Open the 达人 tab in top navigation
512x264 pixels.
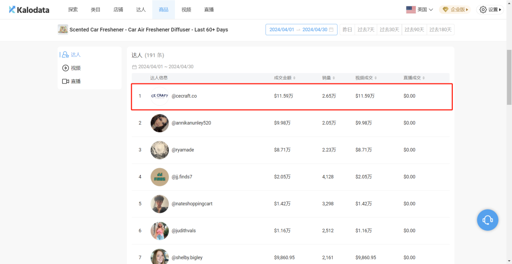coord(141,10)
